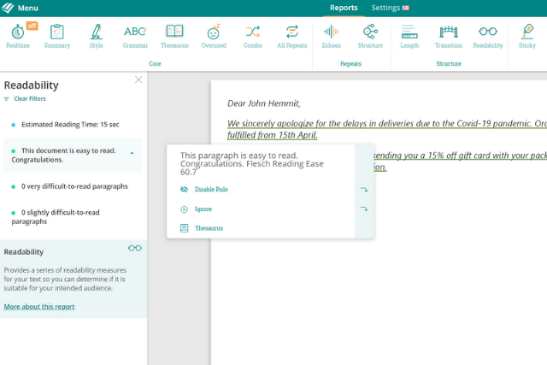Image resolution: width=547 pixels, height=365 pixels.
Task: Switch to the Reports tab
Action: 344,8
